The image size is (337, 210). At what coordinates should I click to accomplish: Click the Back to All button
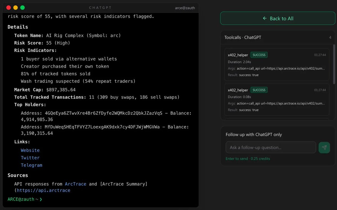point(278,18)
